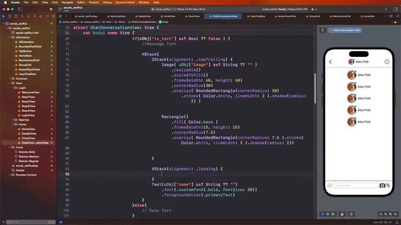Screen dimensions: 401x225
Task: Switch to the WelcomeView tab
Action: pyautogui.click(x=116, y=16)
